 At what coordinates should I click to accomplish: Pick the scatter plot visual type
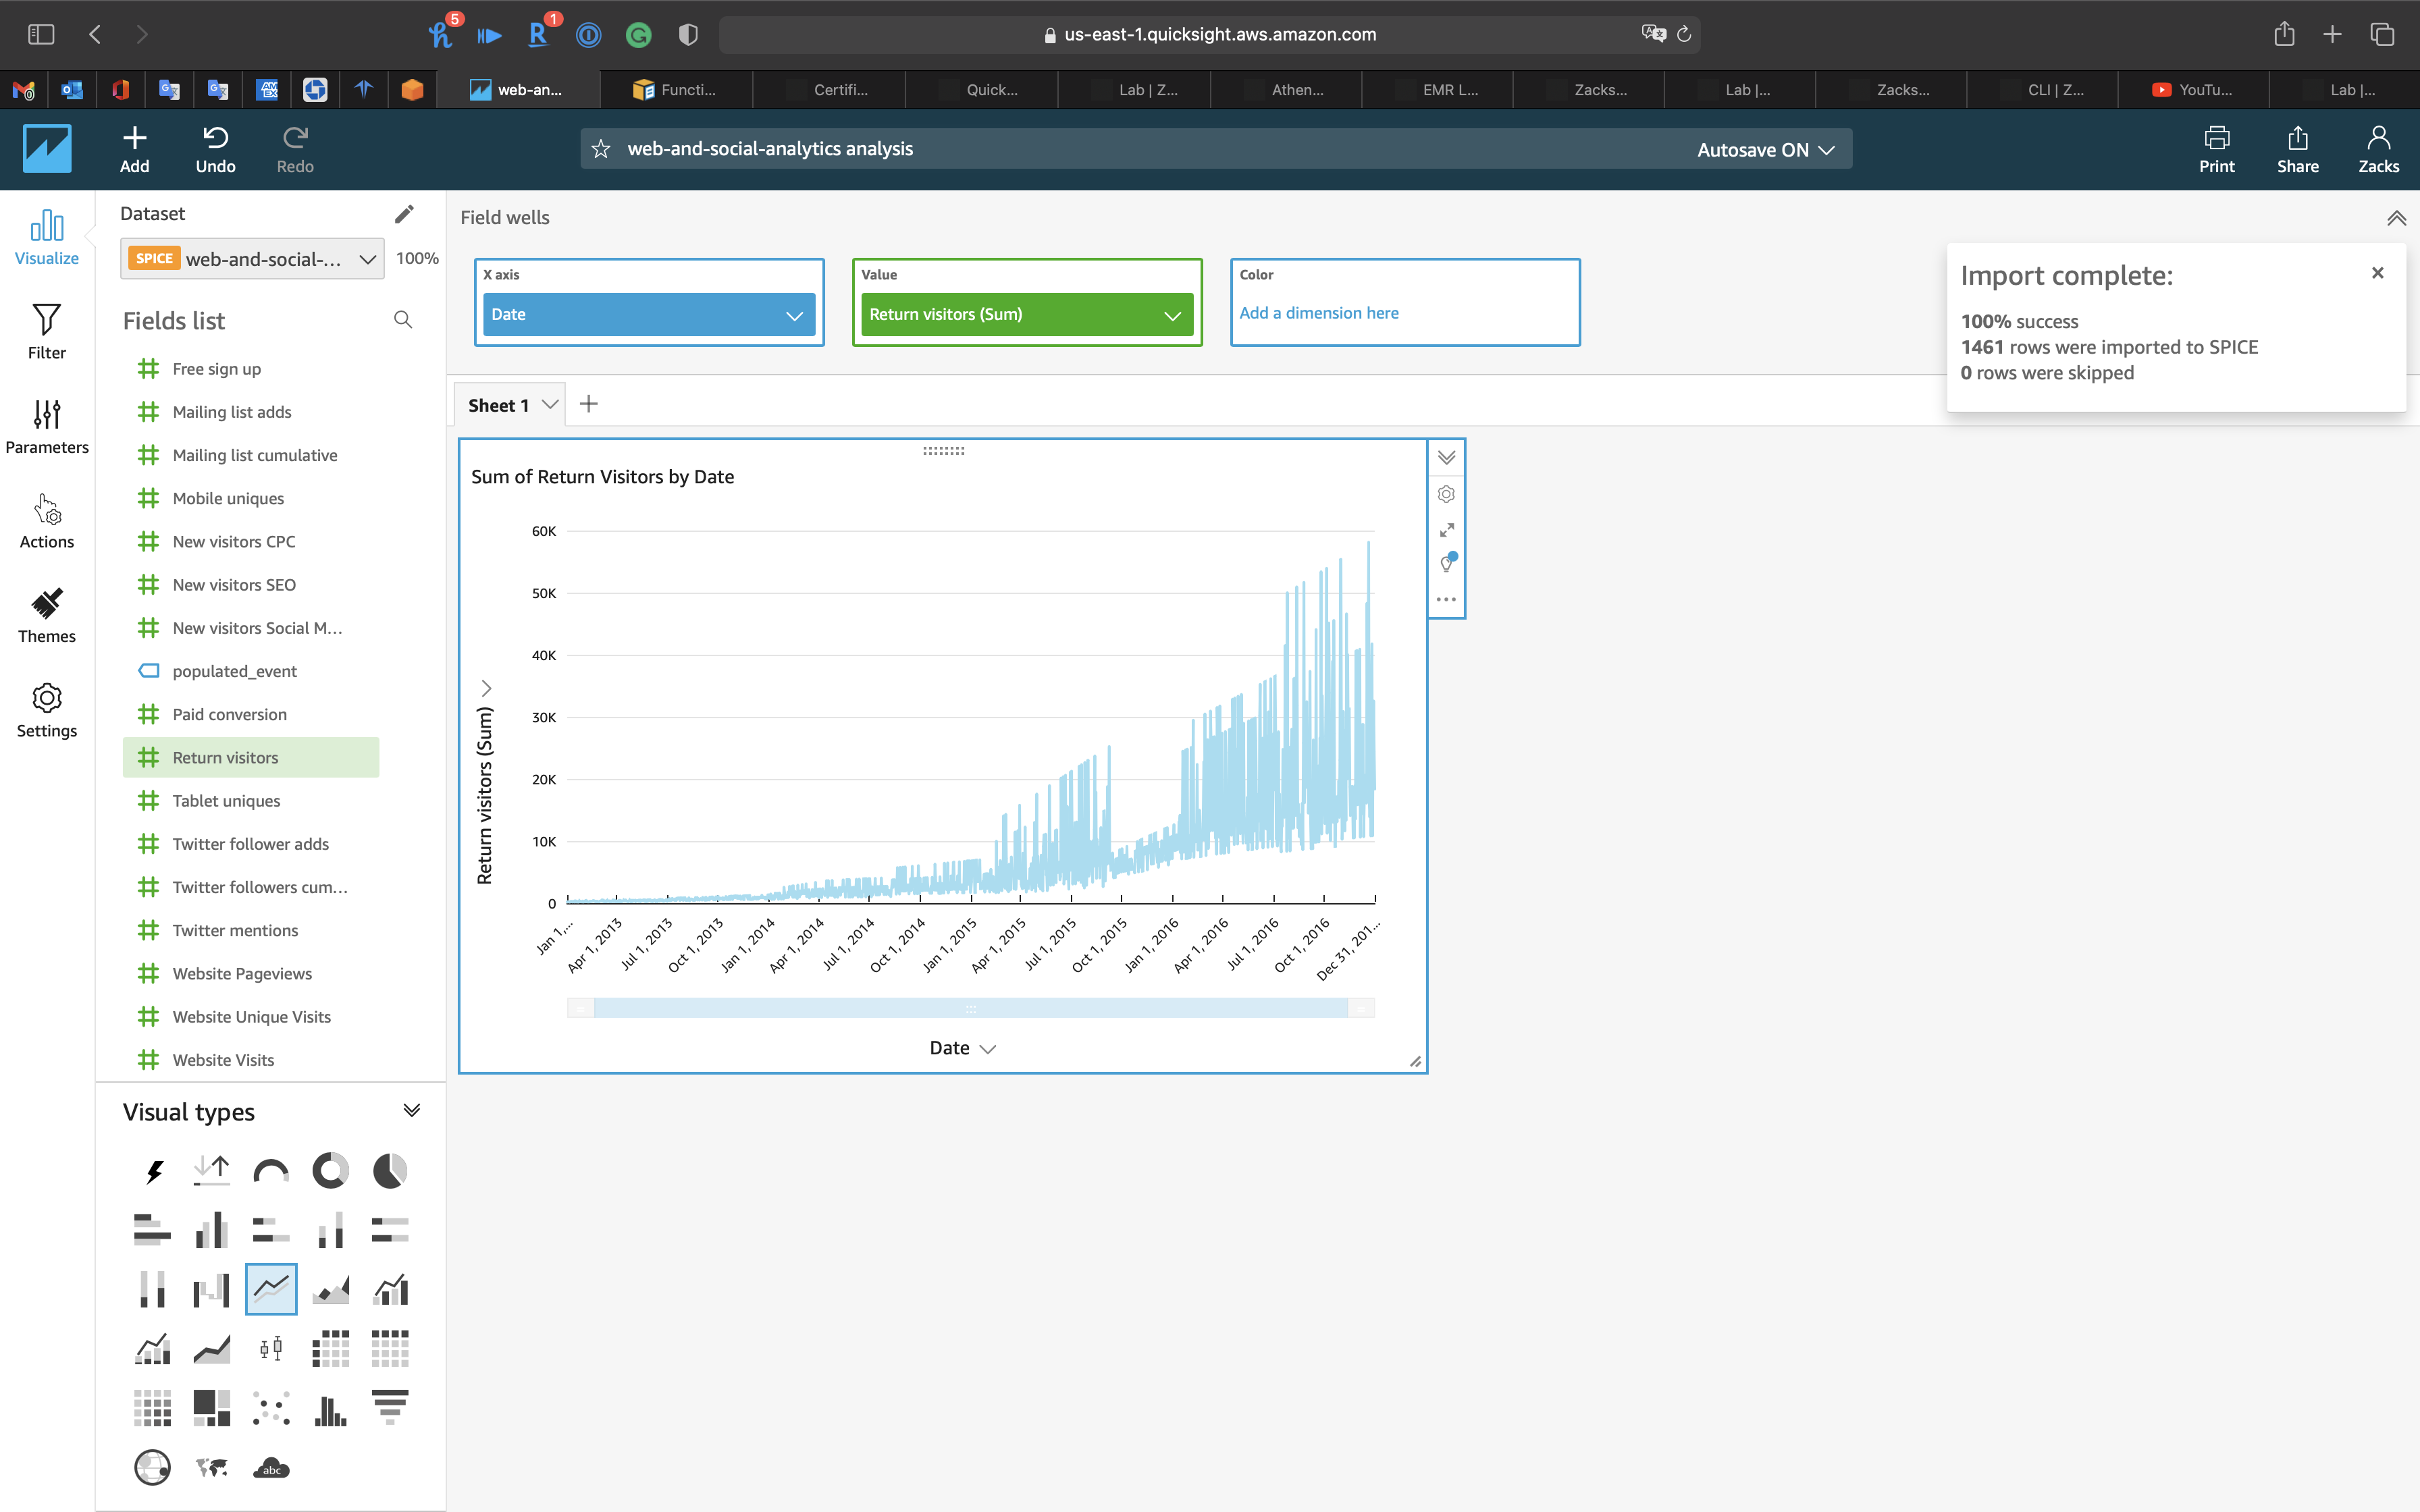[x=271, y=1408]
